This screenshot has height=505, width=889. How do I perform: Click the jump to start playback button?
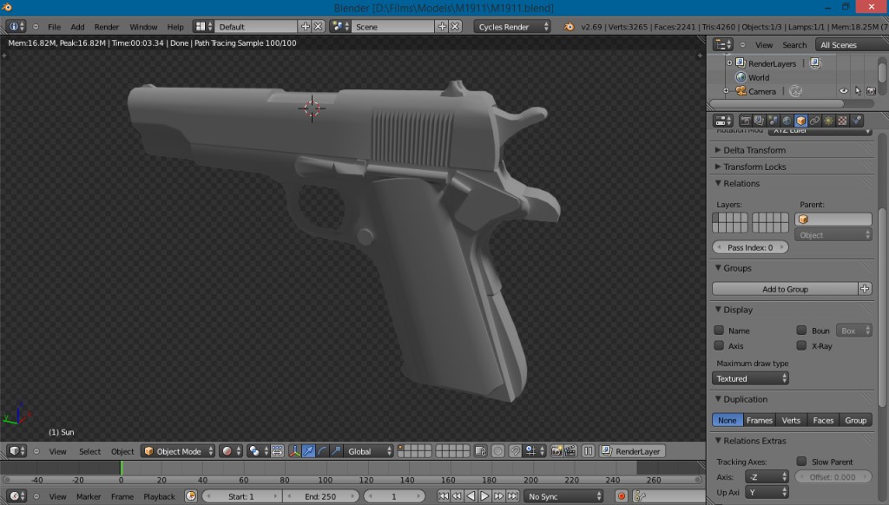pyautogui.click(x=444, y=496)
